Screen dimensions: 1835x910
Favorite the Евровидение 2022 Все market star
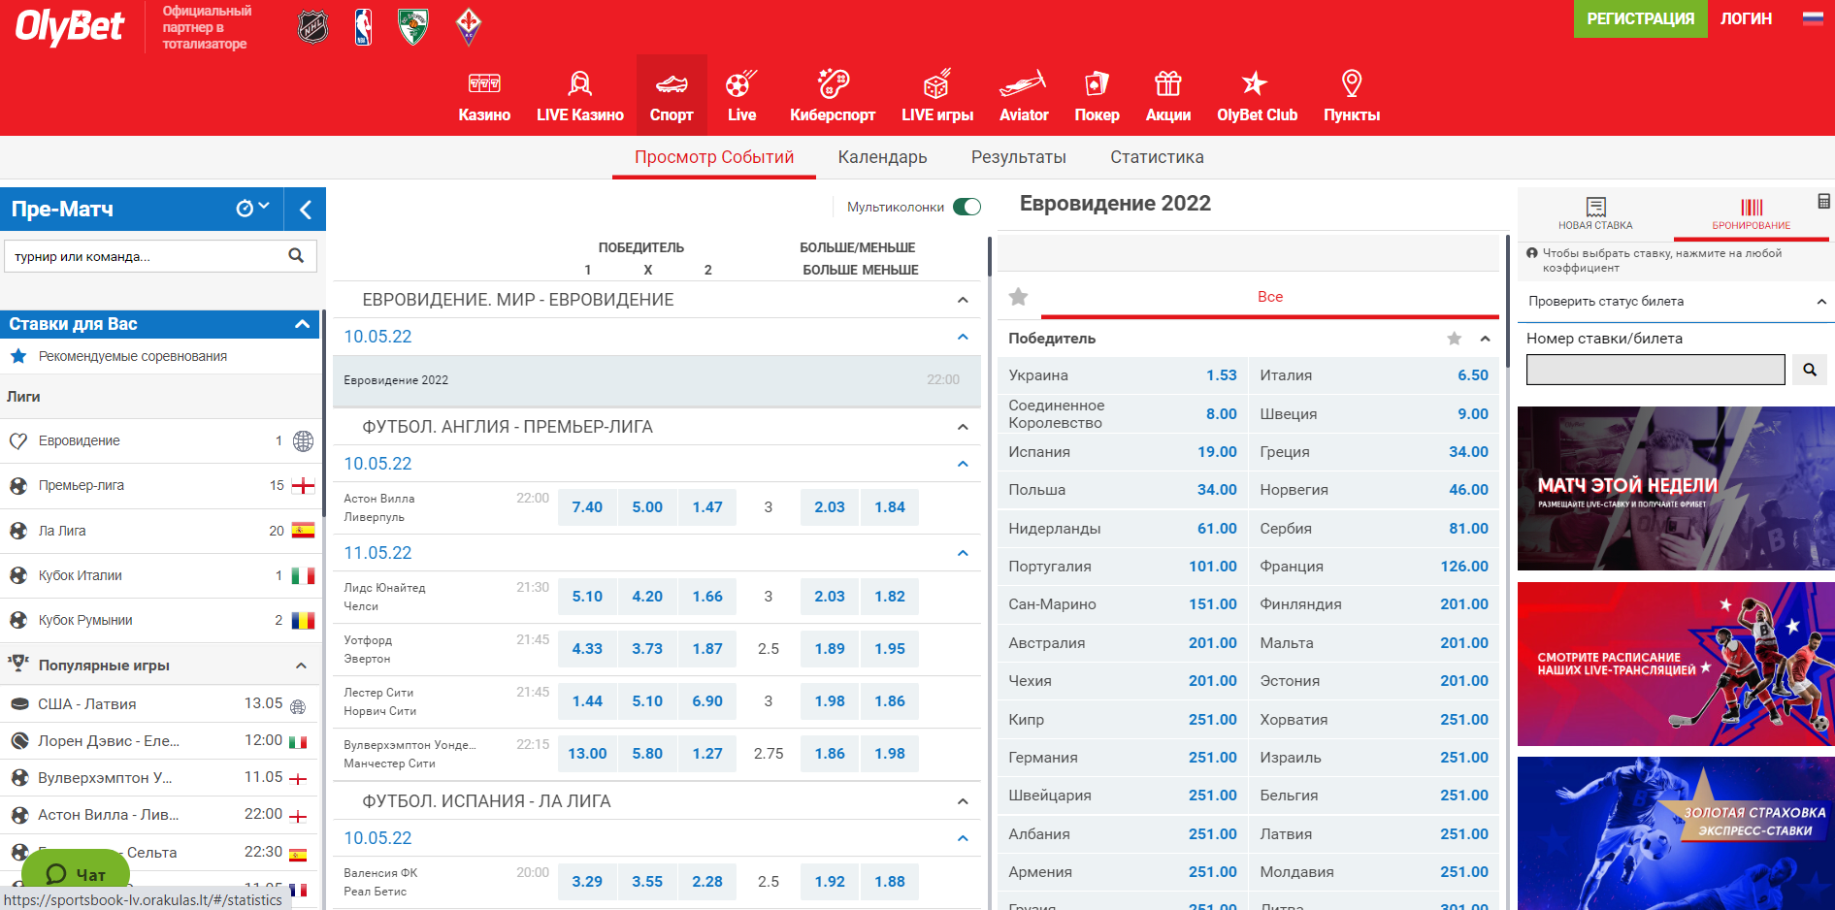tap(1018, 297)
